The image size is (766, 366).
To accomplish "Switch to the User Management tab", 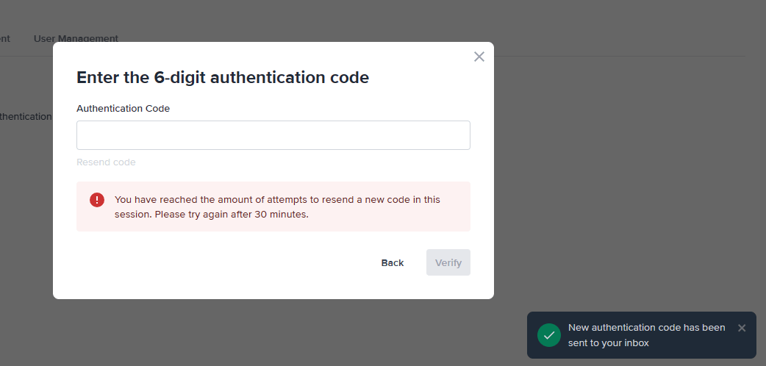I will pos(76,38).
